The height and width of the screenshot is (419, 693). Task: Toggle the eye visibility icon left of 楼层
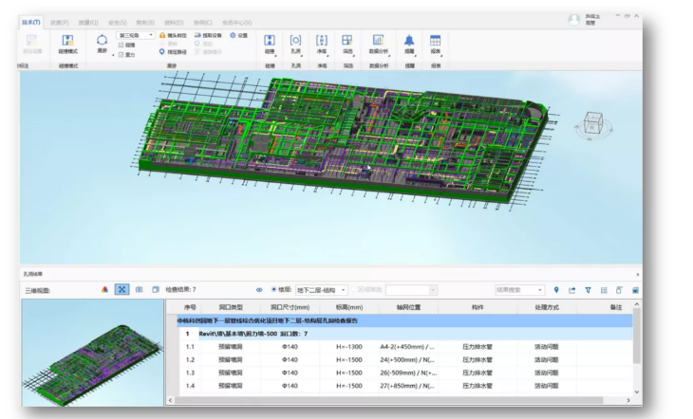coord(259,290)
